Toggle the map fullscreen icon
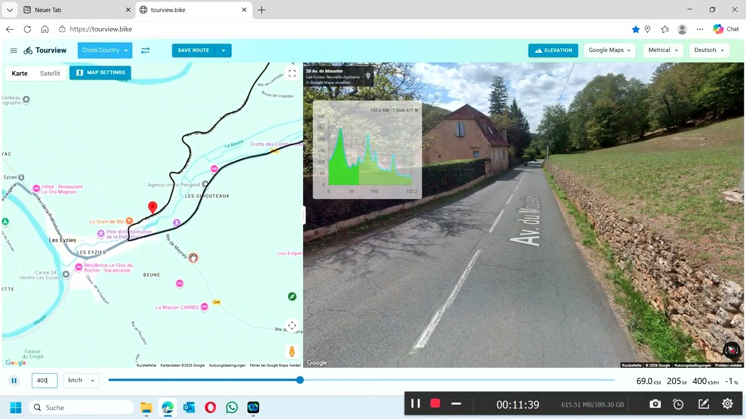This screenshot has height=419, width=746. pos(292,73)
